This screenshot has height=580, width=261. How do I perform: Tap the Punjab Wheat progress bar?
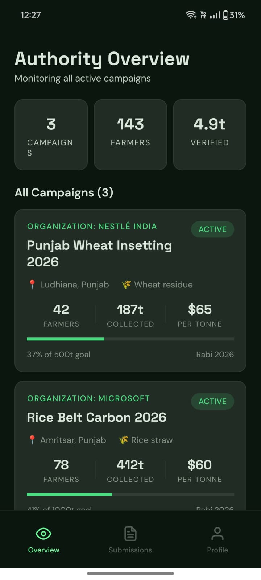click(x=130, y=339)
